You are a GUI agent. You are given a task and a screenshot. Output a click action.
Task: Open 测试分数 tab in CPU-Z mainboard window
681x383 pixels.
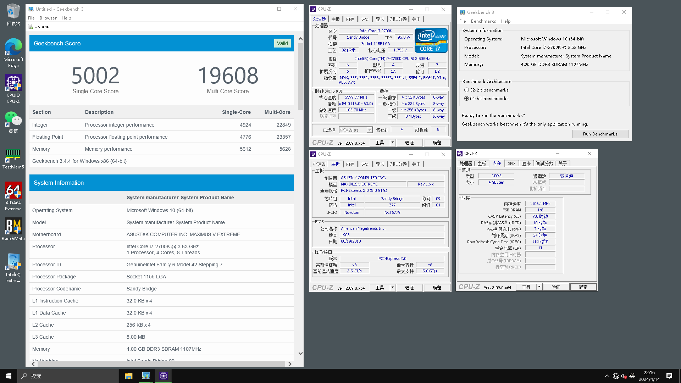coord(398,164)
